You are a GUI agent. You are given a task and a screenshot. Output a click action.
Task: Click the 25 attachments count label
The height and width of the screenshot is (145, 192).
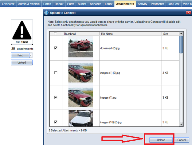pos(22,49)
